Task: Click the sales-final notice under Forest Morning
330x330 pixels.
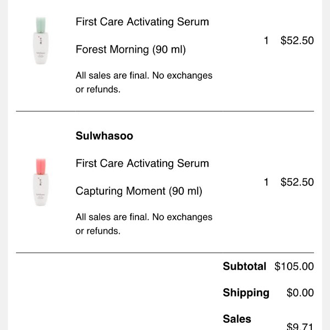Action: 144,82
